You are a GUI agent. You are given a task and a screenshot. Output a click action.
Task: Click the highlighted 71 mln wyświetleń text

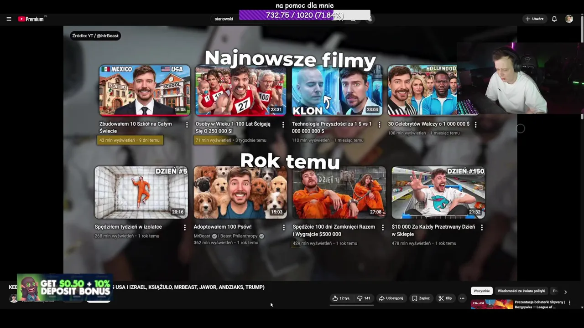click(213, 140)
